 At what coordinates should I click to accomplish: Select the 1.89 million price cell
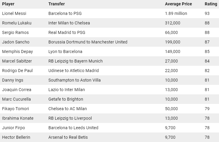coord(176,13)
